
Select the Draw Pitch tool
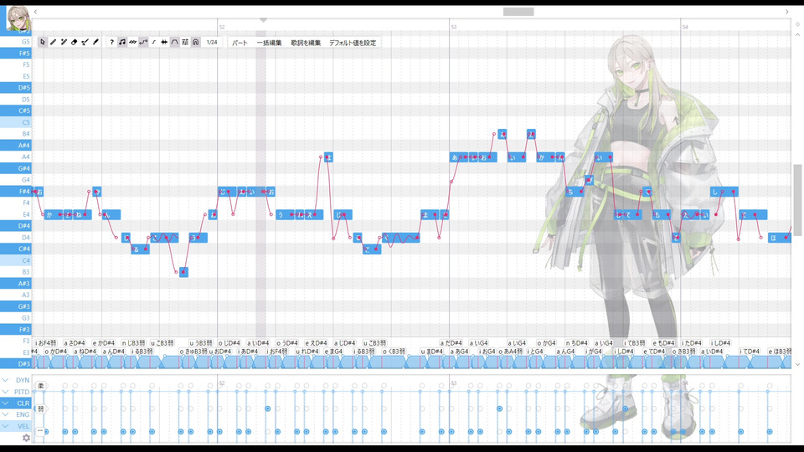(85, 42)
